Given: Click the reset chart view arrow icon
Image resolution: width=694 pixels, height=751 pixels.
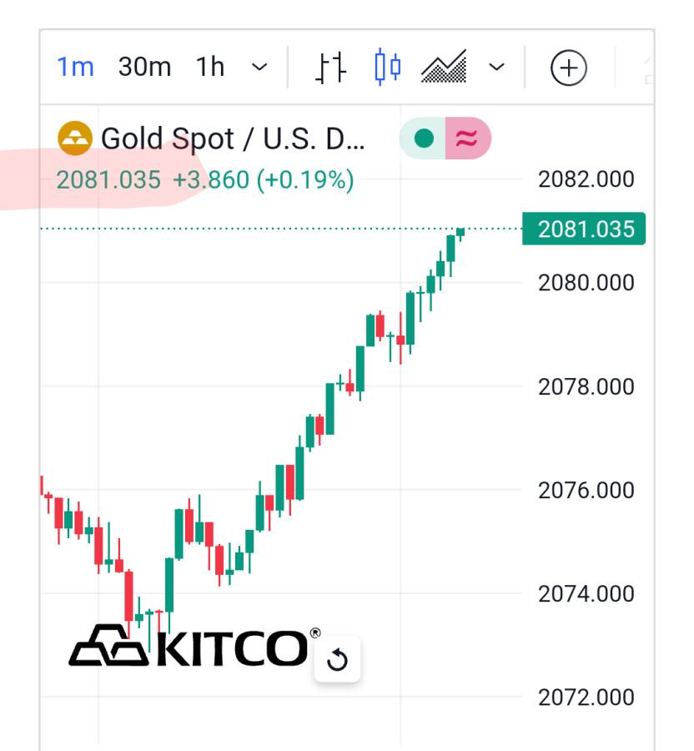Looking at the screenshot, I should click(337, 661).
